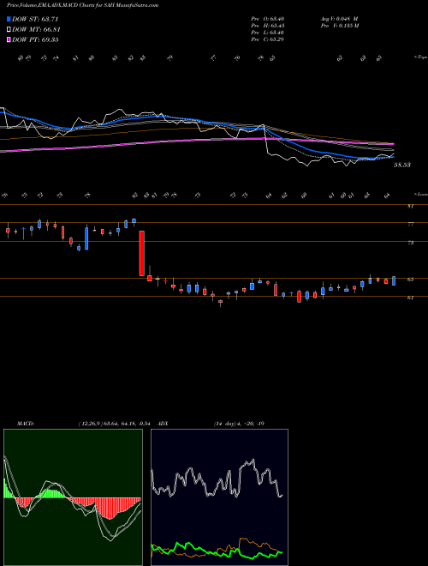Click the '<Lows' label at right edge

click(420, 194)
